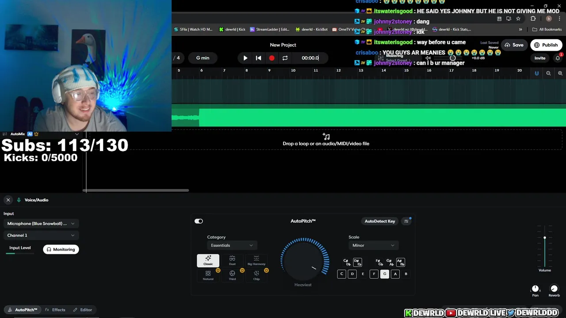Toggle the F note key
This screenshot has height=318, width=566.
pyautogui.click(x=374, y=274)
